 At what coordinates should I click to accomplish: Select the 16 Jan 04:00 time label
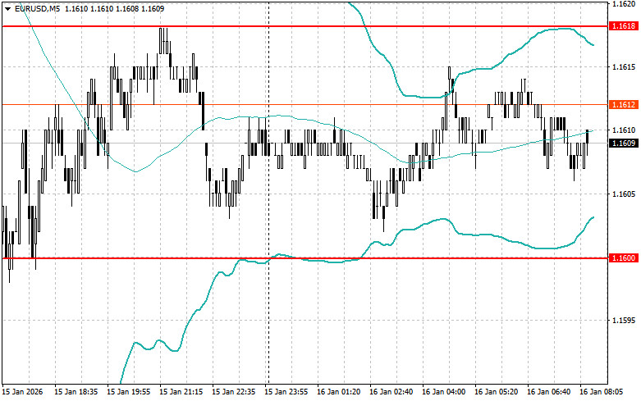coord(443,392)
